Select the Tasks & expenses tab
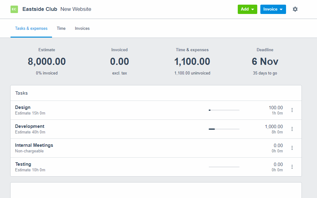The height and width of the screenshot is (198, 317). tap(31, 28)
